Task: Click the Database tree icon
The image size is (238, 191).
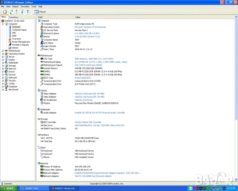Action: coord(6,86)
